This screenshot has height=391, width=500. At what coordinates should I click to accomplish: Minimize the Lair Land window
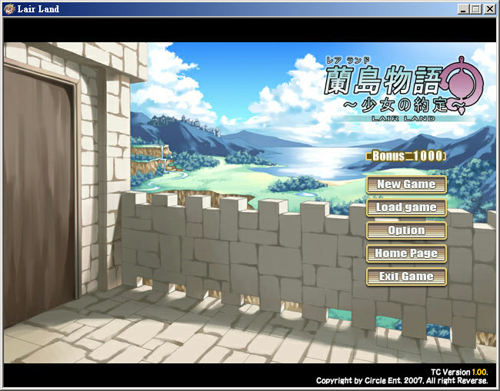click(x=463, y=9)
